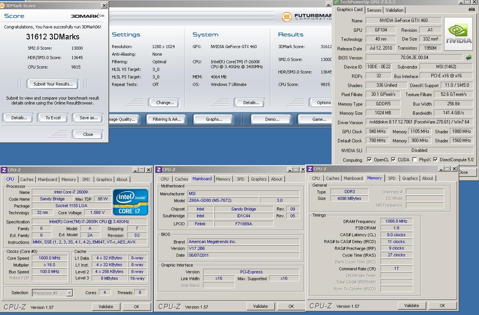Screen dimensions: 479x315
Task: Click the BIOS date 06/07/2011 field
Action: click(x=244, y=255)
